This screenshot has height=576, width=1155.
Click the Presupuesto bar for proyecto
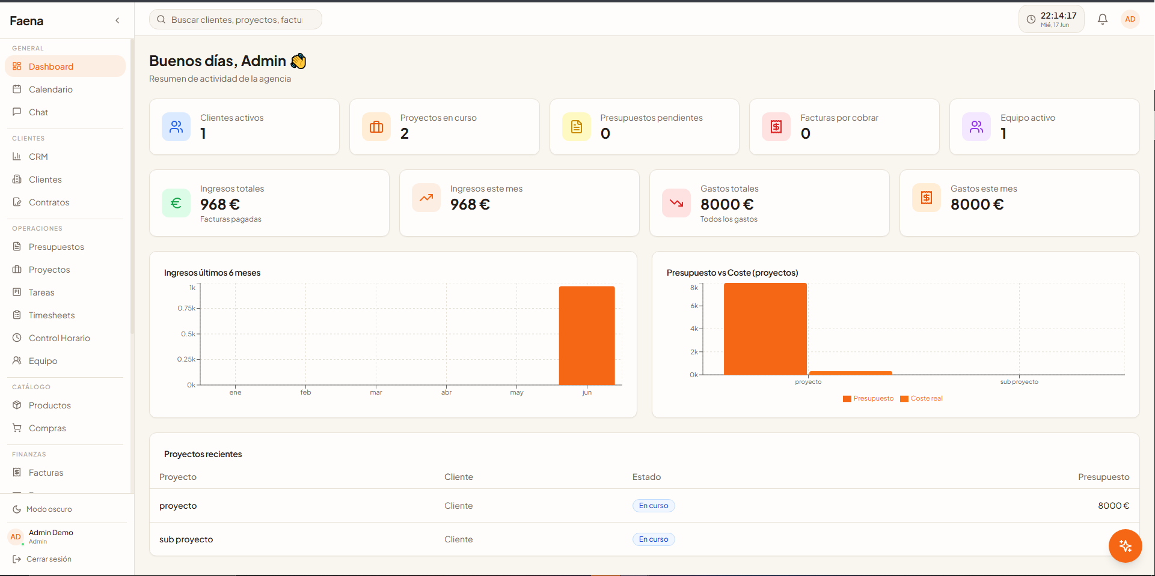click(x=765, y=329)
